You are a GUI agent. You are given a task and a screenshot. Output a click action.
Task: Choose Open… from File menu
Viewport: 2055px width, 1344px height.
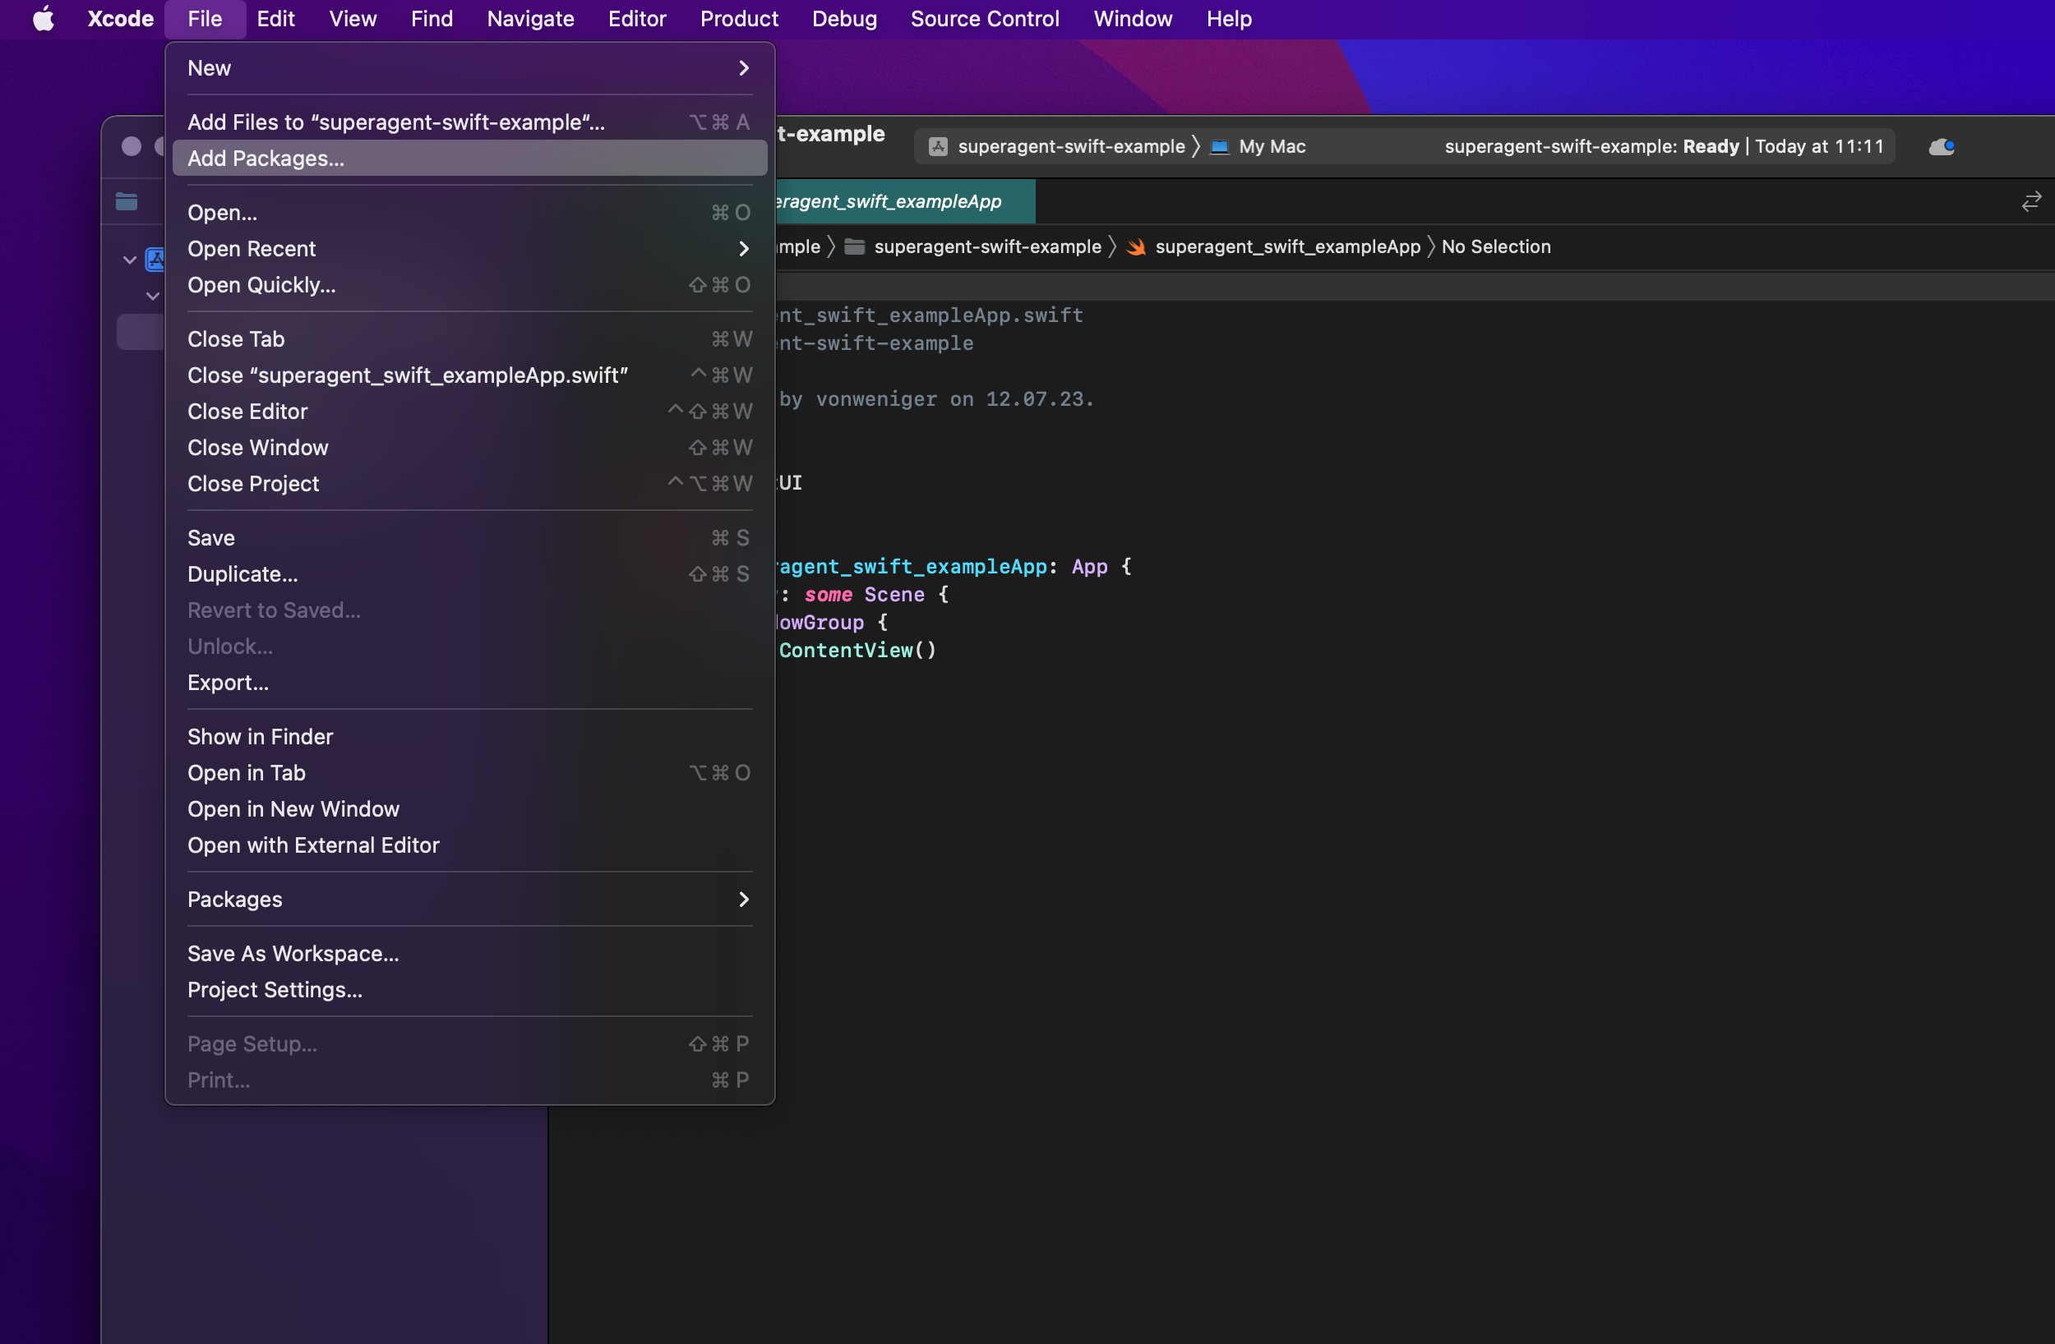pyautogui.click(x=469, y=214)
